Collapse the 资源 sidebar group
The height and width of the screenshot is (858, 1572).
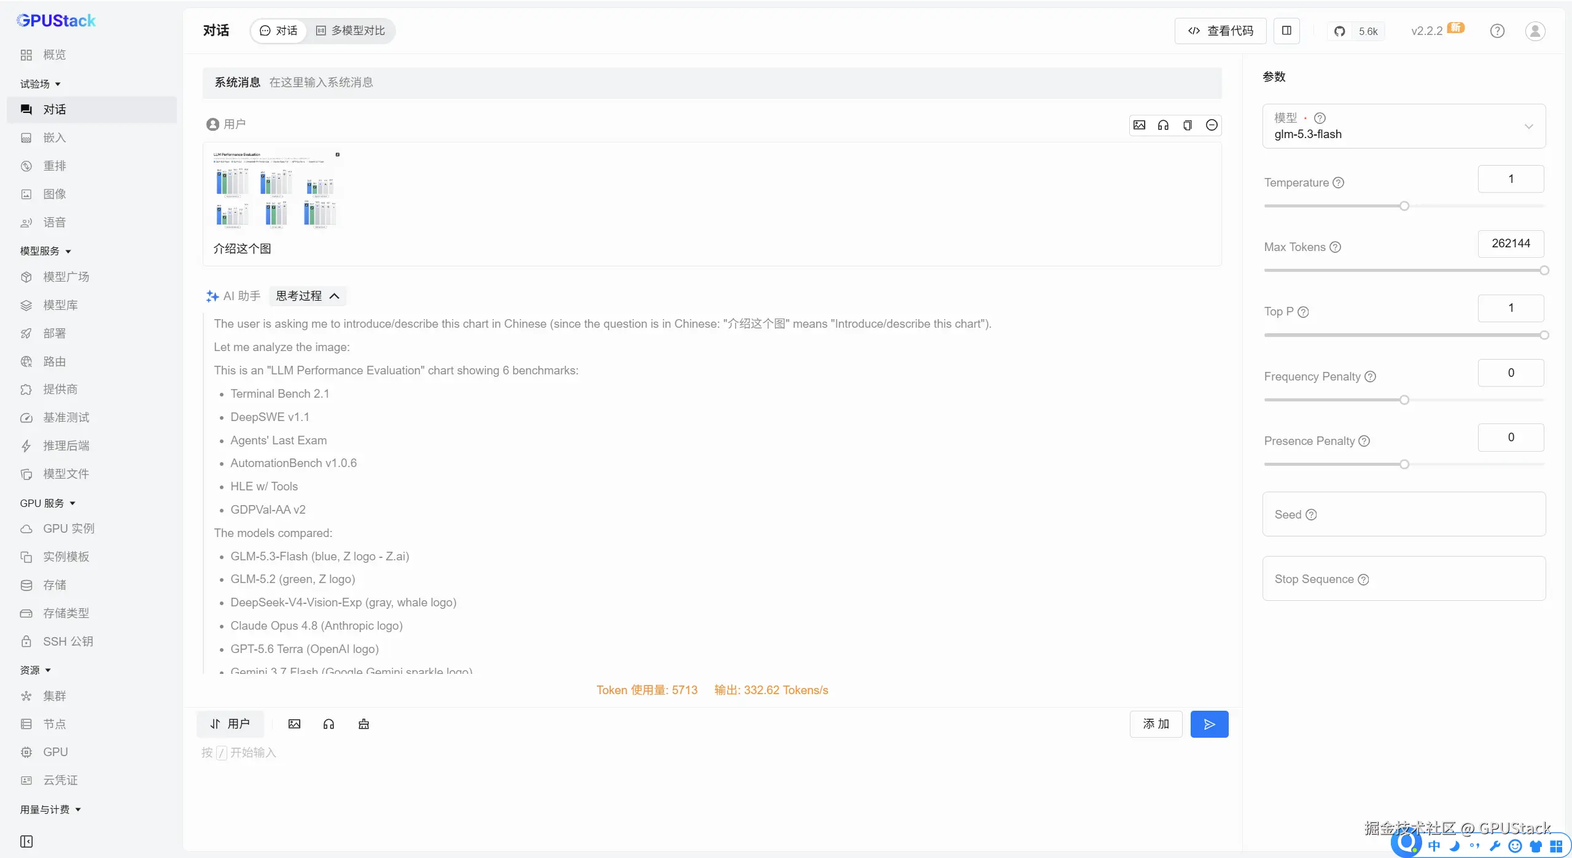click(x=36, y=670)
